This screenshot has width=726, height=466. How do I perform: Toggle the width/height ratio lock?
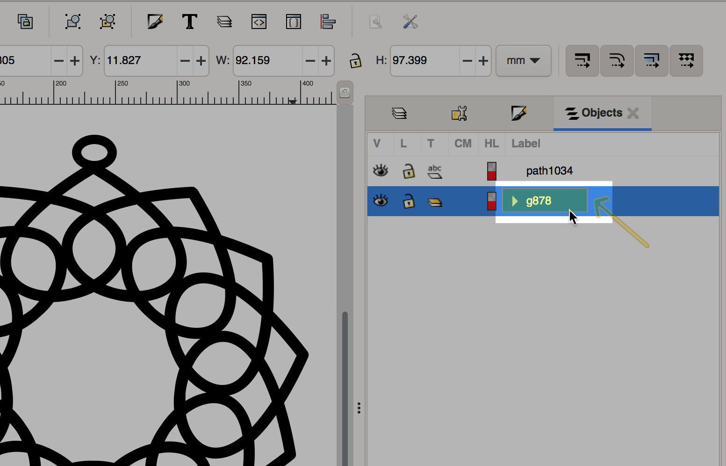pos(355,61)
